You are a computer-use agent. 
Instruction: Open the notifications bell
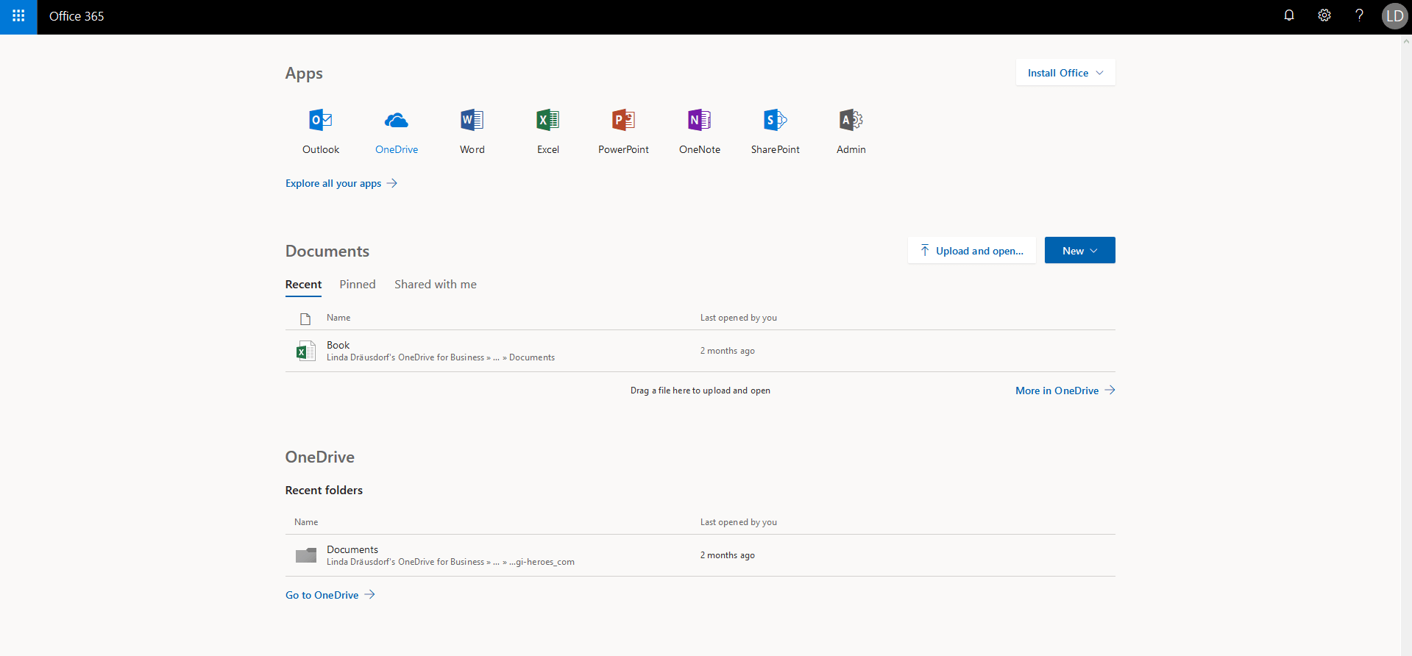coord(1289,15)
